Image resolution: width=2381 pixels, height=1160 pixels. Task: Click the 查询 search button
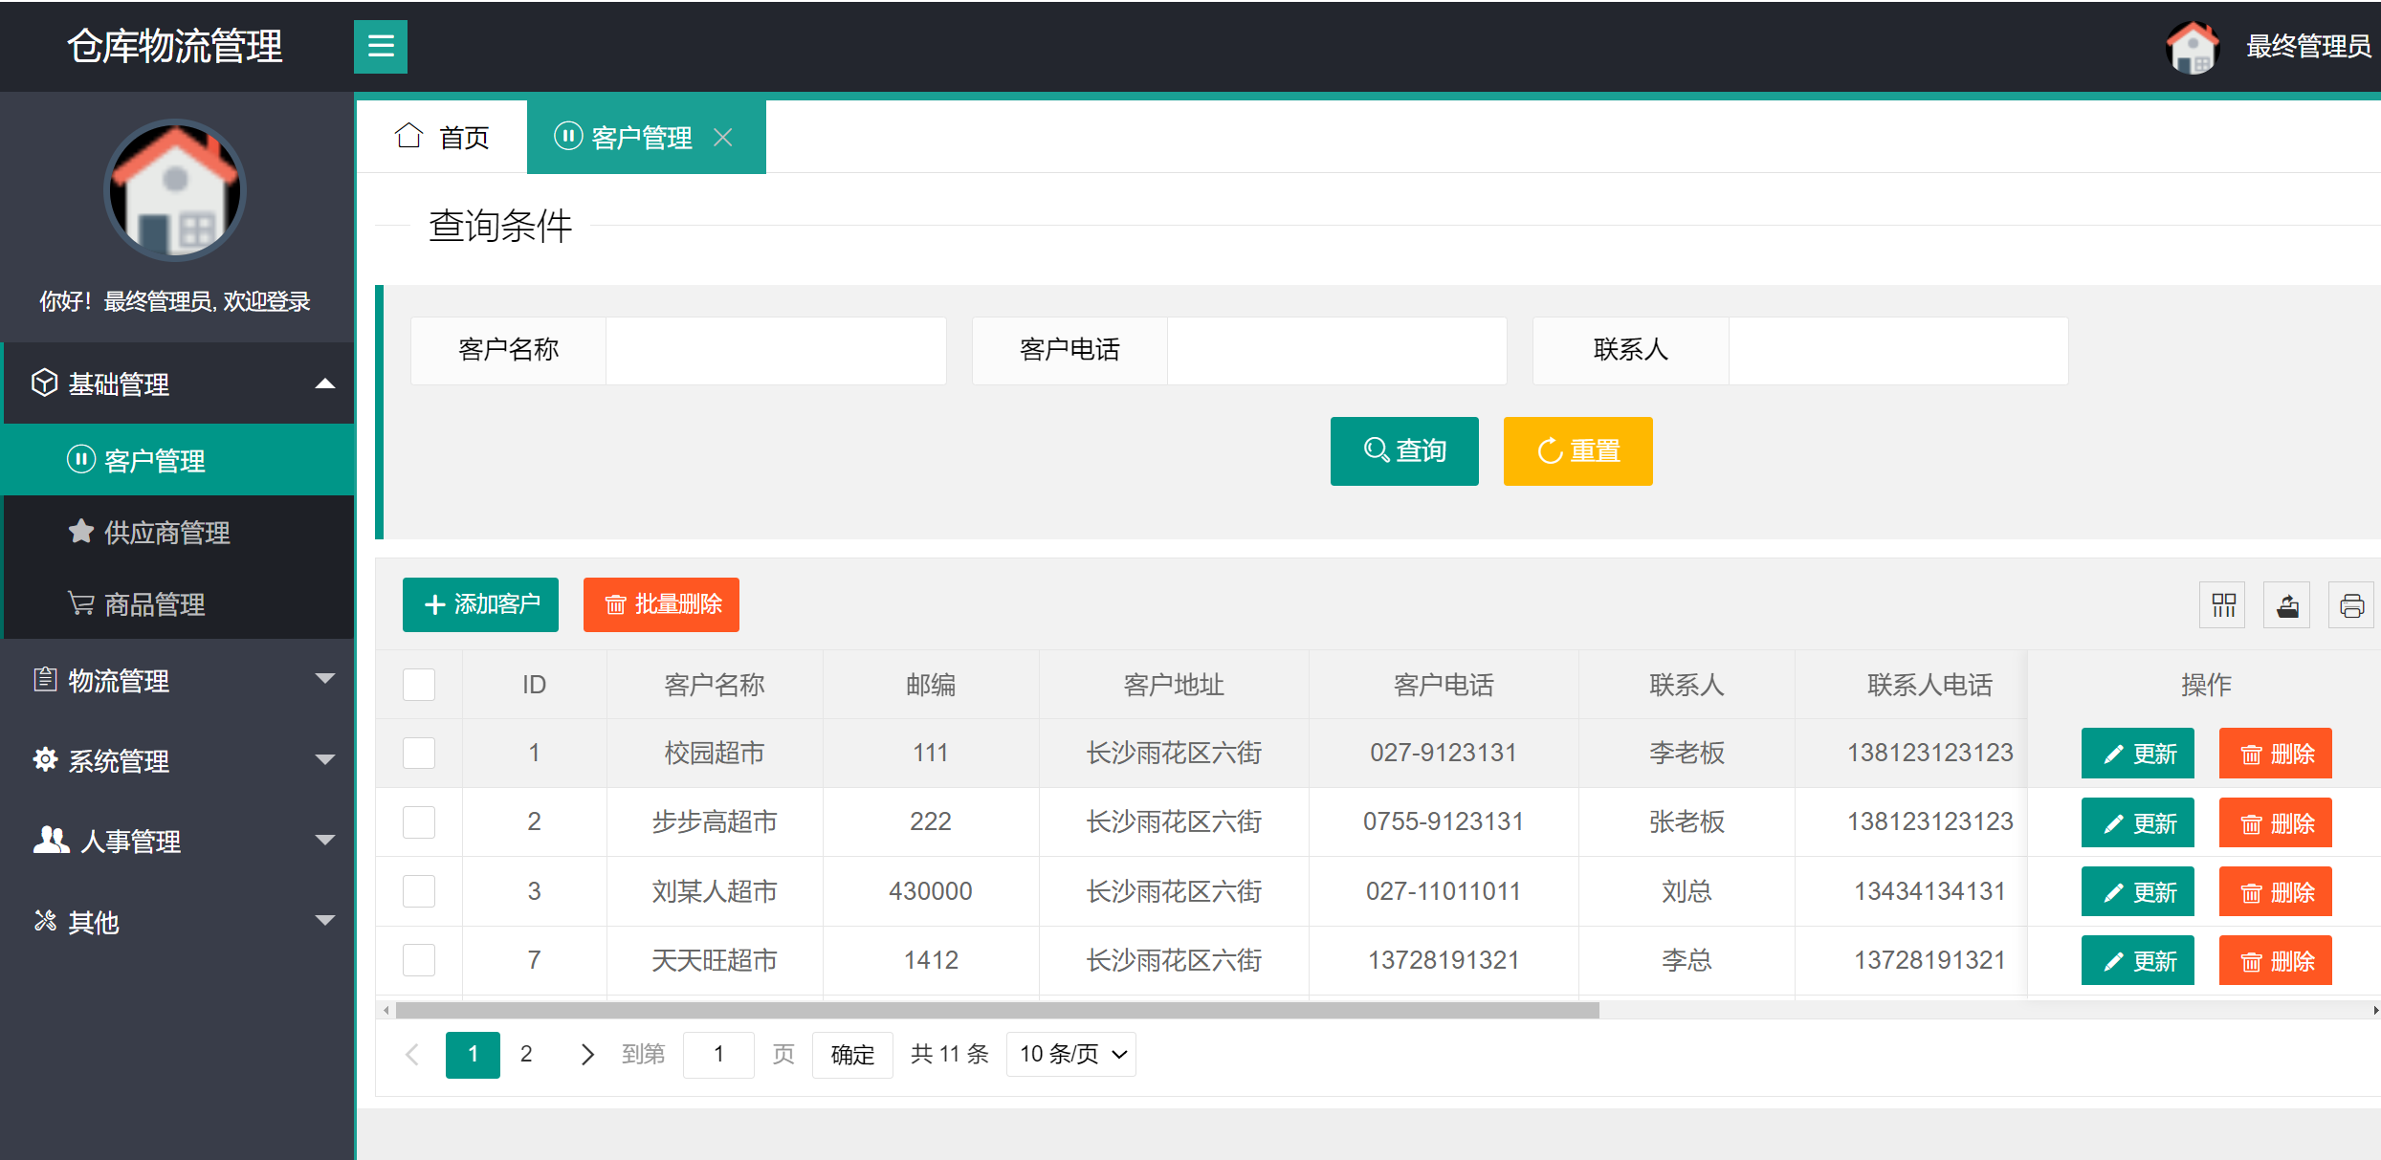tap(1404, 451)
